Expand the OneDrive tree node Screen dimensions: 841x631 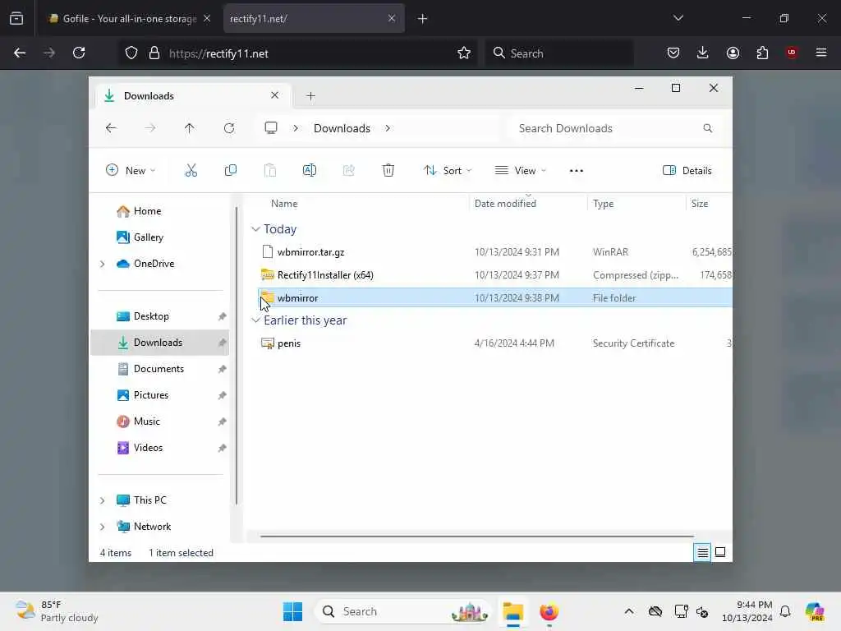pyautogui.click(x=102, y=264)
